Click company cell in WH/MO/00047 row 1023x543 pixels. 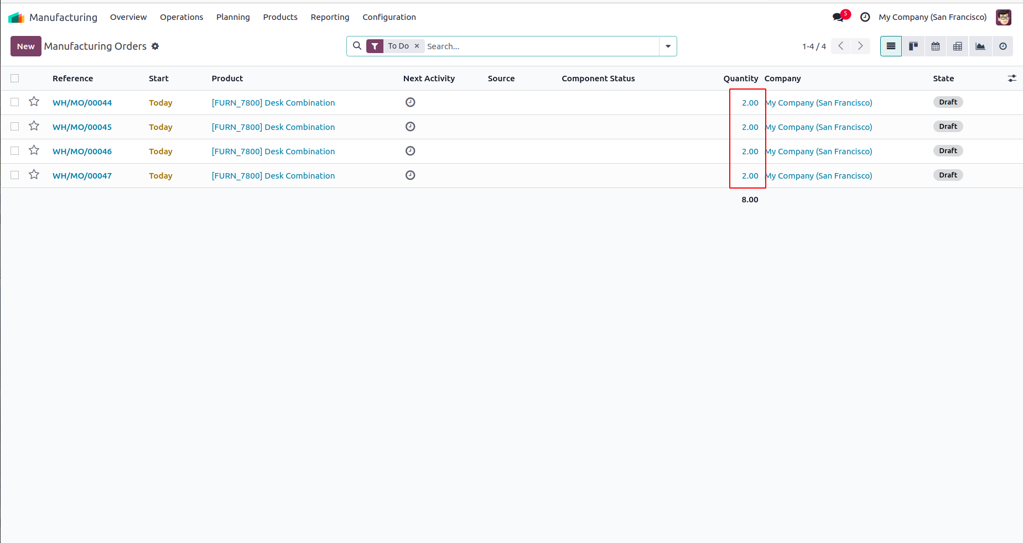pos(818,176)
